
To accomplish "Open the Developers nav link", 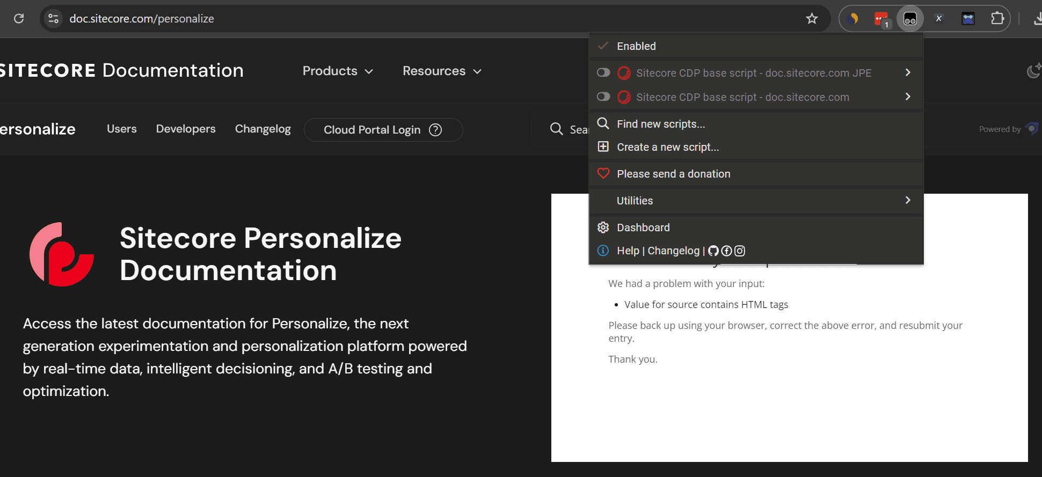I will tap(186, 129).
